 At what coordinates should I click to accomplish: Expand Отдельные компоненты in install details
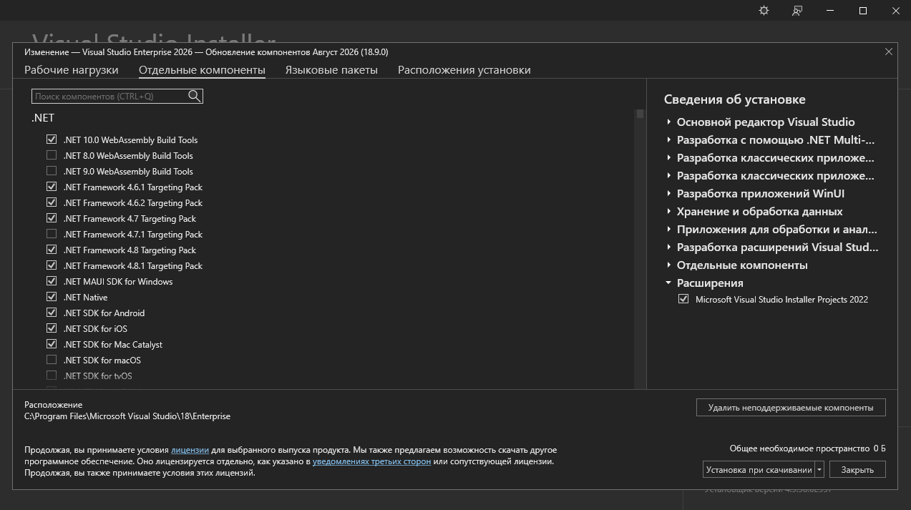pyautogui.click(x=668, y=265)
